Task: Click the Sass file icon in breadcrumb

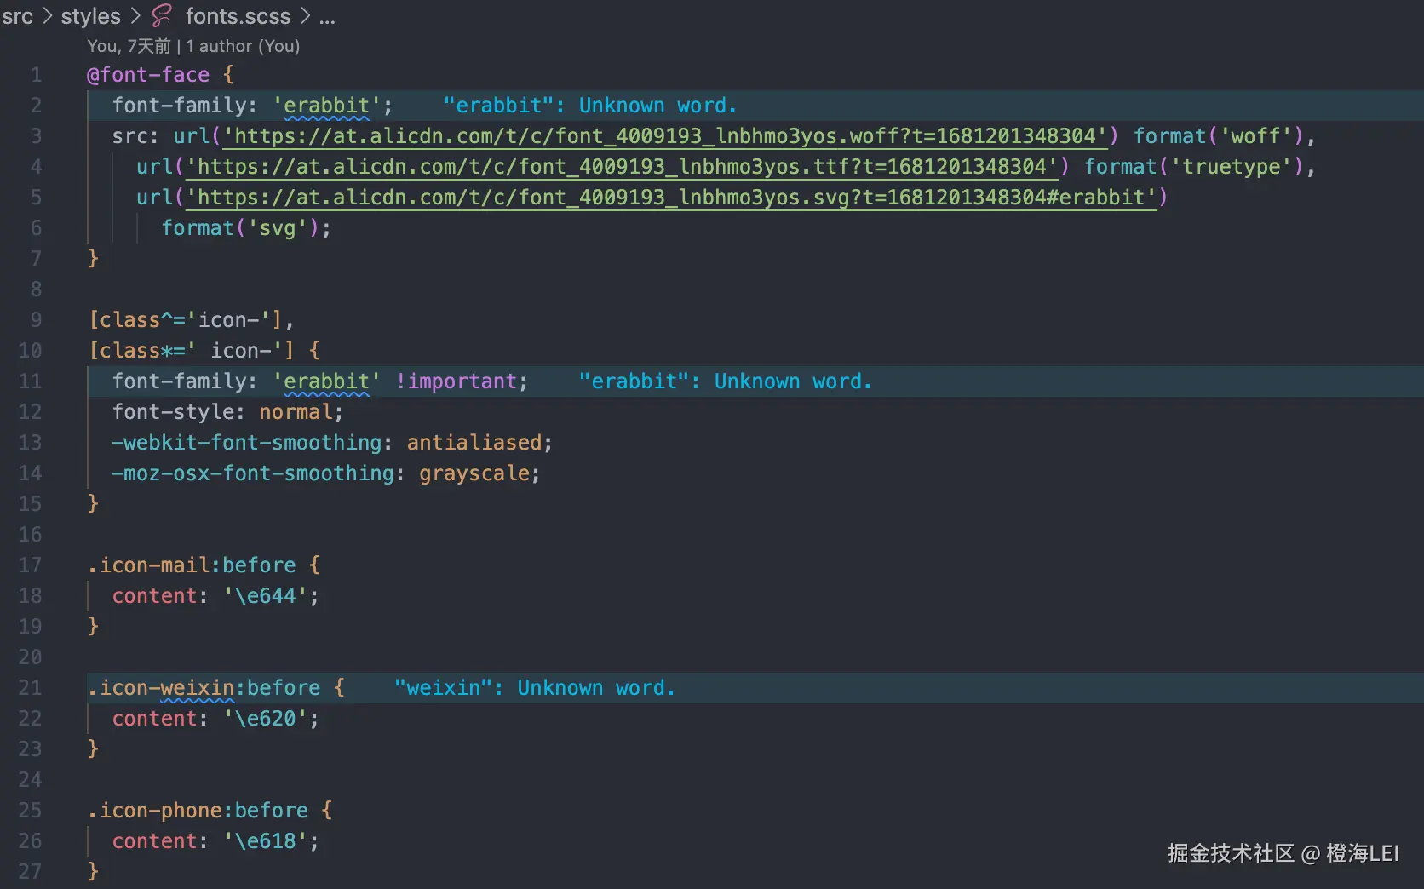Action: (162, 15)
